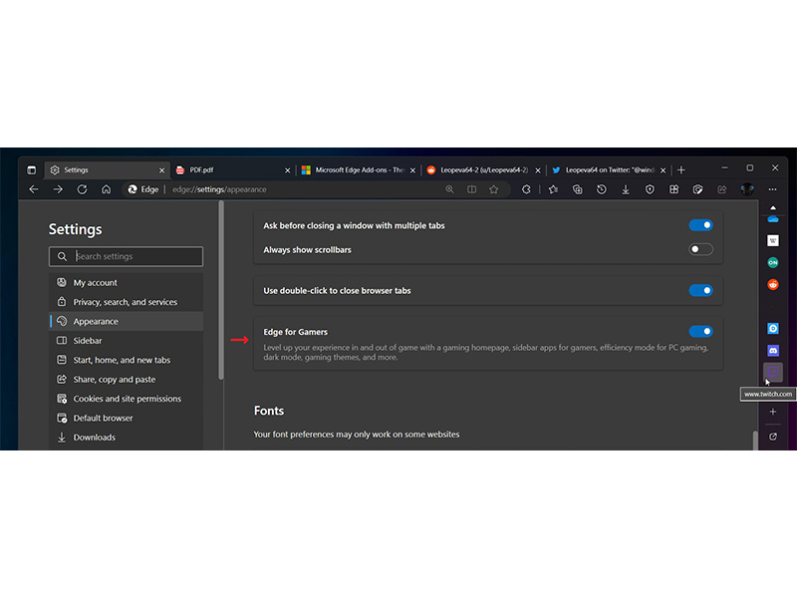Viewport: 797px width, 598px height.
Task: Open My account settings
Action: 127,283
